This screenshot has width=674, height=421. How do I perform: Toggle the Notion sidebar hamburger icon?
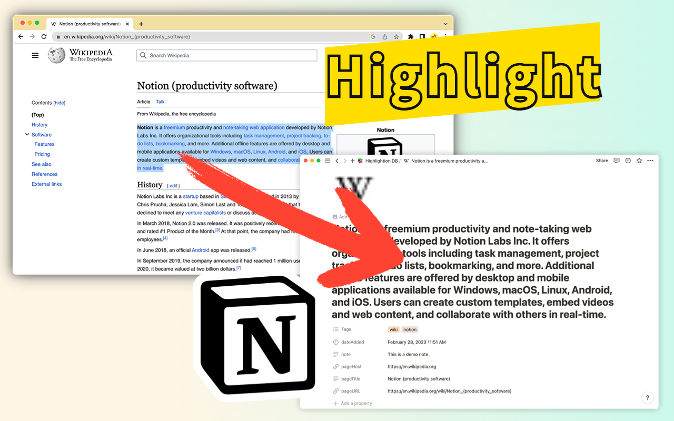(328, 161)
